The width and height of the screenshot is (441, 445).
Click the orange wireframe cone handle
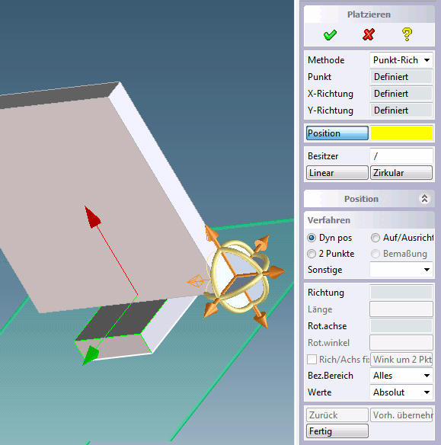[x=196, y=281]
